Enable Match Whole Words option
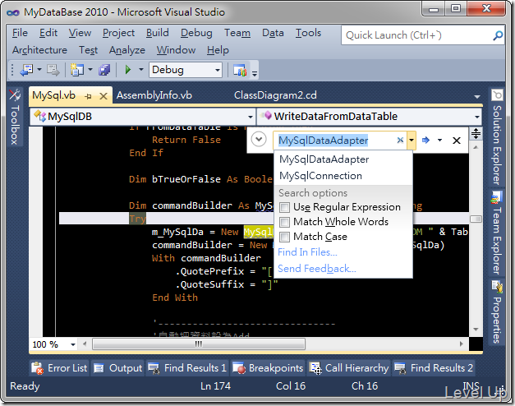Screen dimensions: 515x406 point(284,222)
